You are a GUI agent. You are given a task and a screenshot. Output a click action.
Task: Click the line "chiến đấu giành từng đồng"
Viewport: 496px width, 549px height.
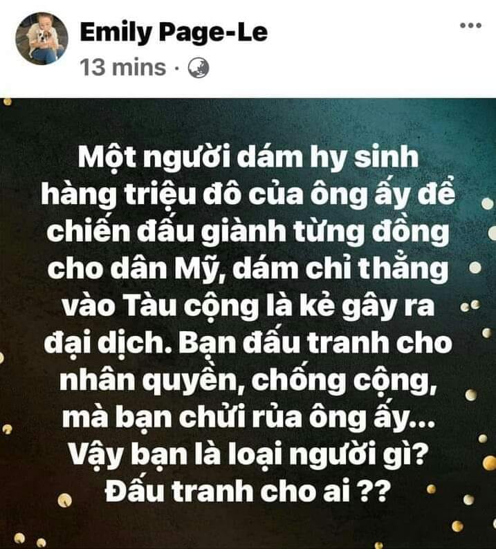pos(248,232)
